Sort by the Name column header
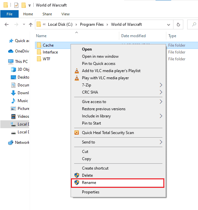 41,36
